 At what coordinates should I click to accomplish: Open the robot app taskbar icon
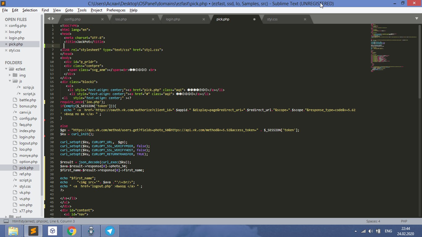click(91, 231)
